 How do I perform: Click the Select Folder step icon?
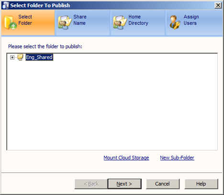pos(10,23)
